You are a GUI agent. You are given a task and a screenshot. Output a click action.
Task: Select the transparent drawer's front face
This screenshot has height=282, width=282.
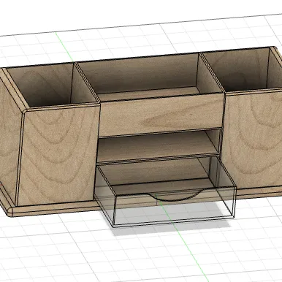tap(174, 207)
